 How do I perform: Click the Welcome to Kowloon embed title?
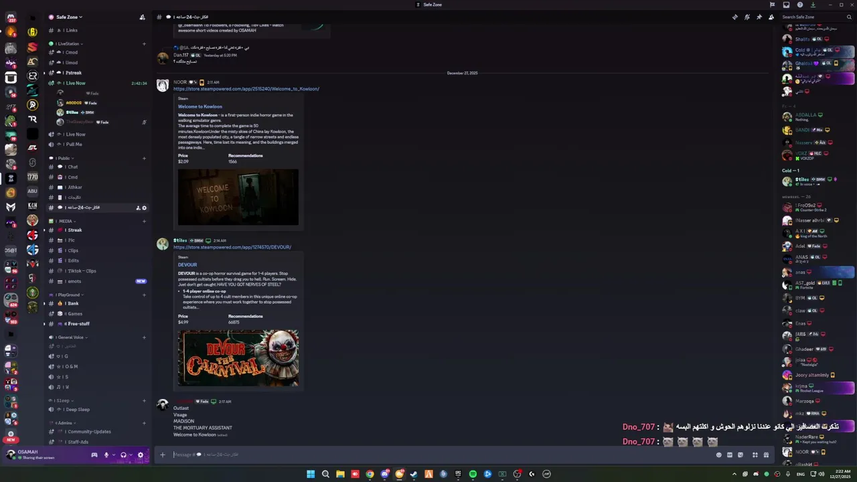tap(200, 106)
